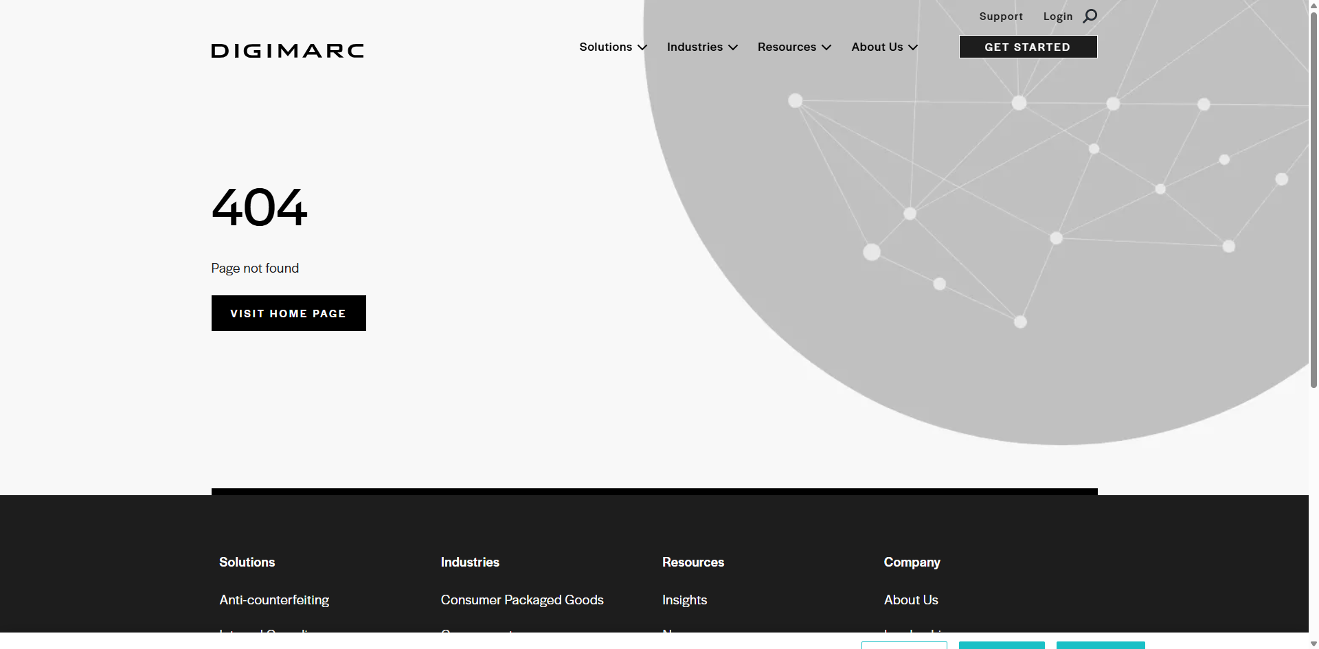
Task: Open the Insights footer link
Action: point(684,600)
